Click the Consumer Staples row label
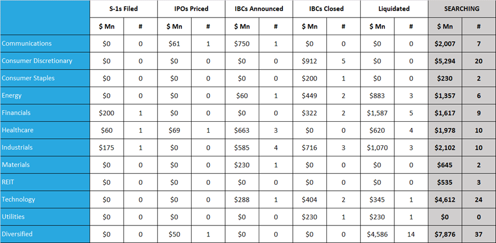This screenshot has height=243, width=496. pyautogui.click(x=28, y=78)
